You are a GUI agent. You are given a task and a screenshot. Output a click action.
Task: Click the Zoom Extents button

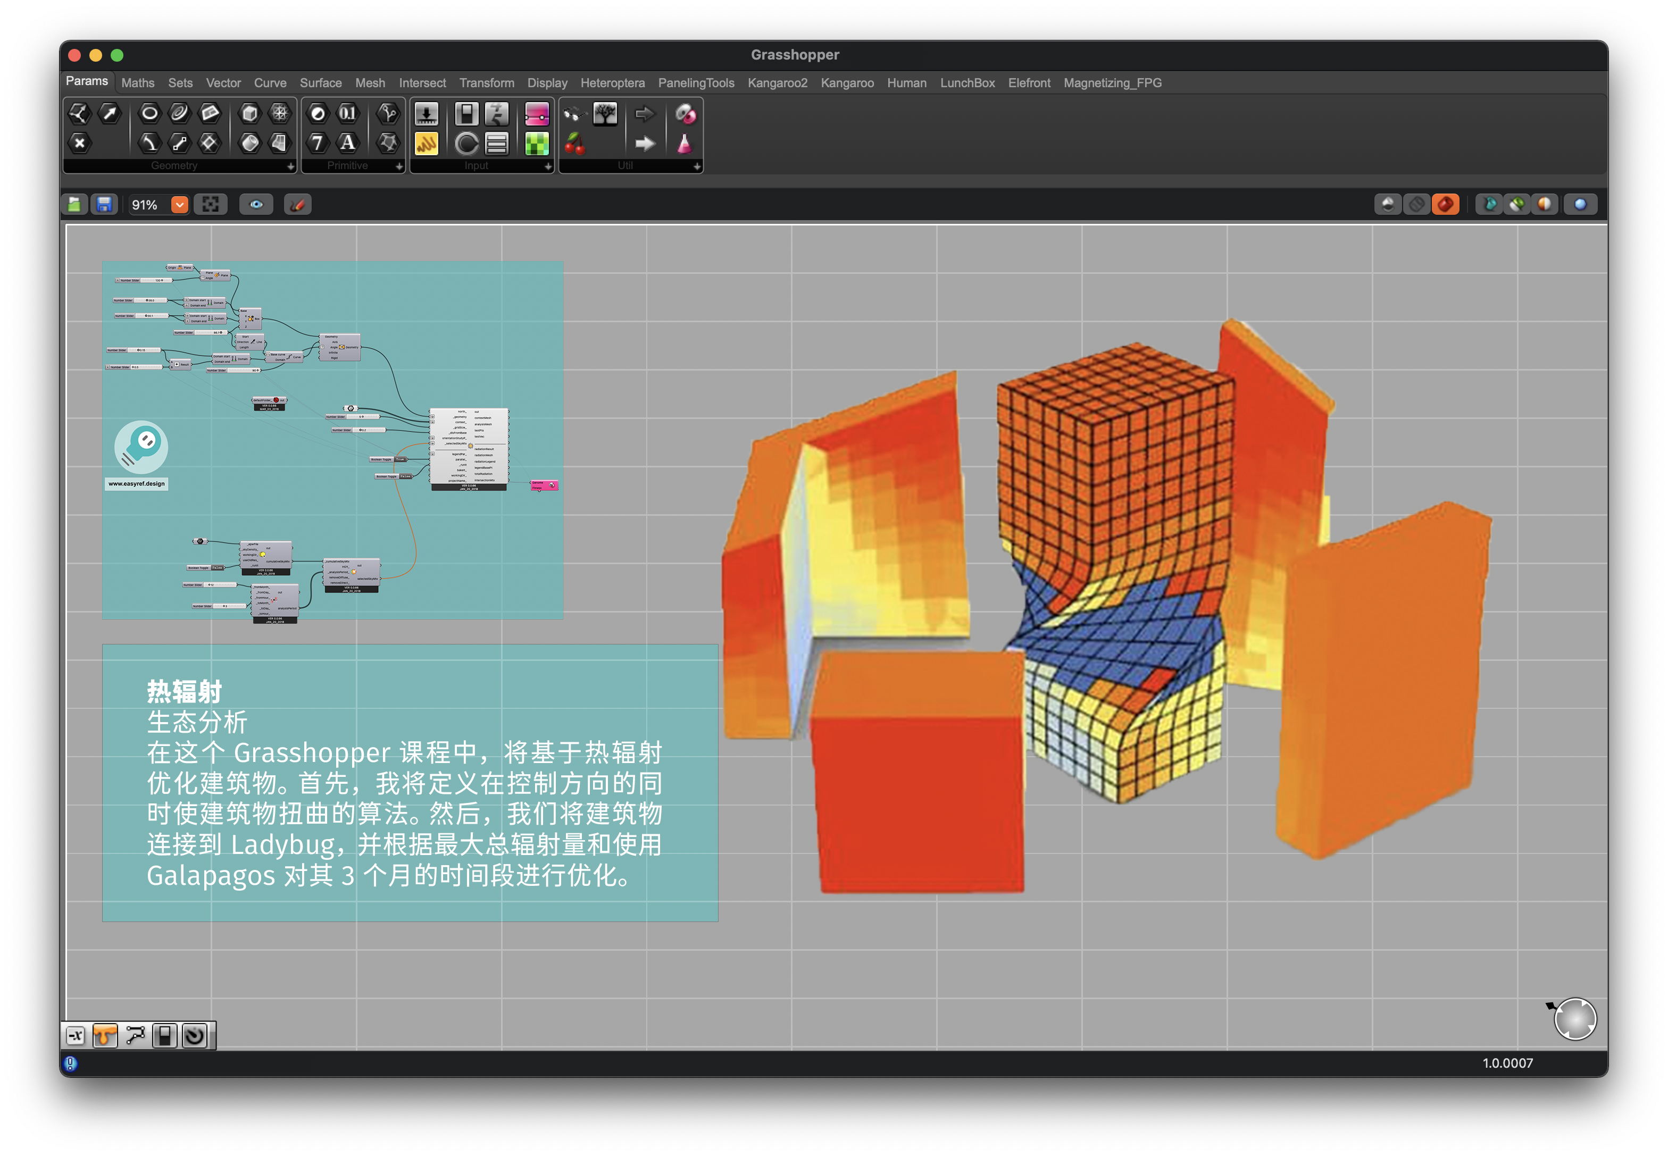[210, 205]
